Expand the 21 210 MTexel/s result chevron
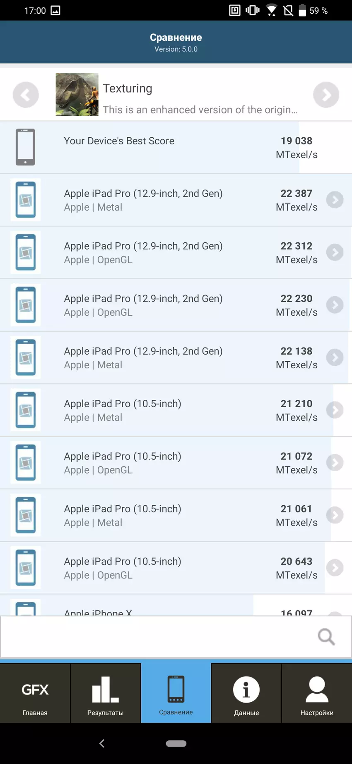 (x=335, y=410)
